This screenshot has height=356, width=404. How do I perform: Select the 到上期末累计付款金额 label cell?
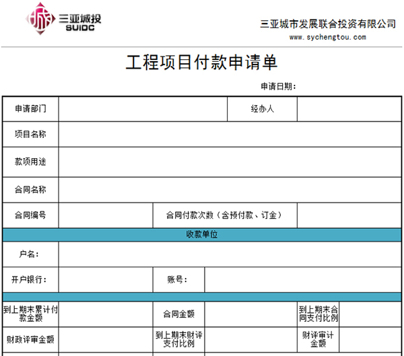30,314
